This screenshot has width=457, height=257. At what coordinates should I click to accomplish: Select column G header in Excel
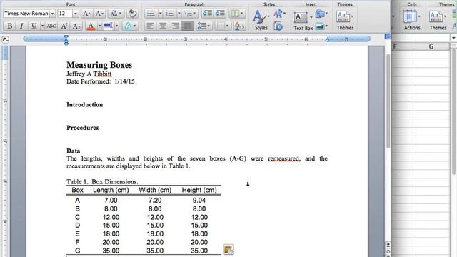click(x=431, y=46)
